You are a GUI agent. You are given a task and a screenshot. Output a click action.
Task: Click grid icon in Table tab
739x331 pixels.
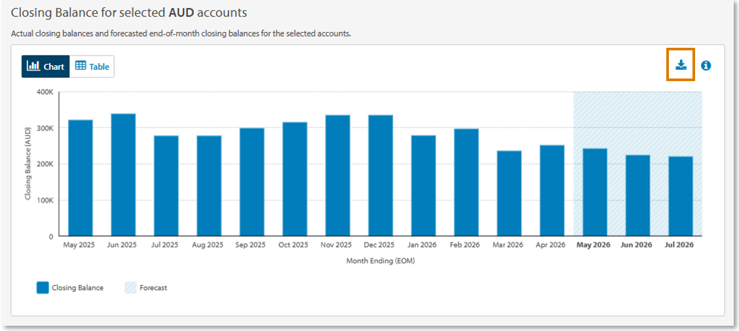pos(81,66)
